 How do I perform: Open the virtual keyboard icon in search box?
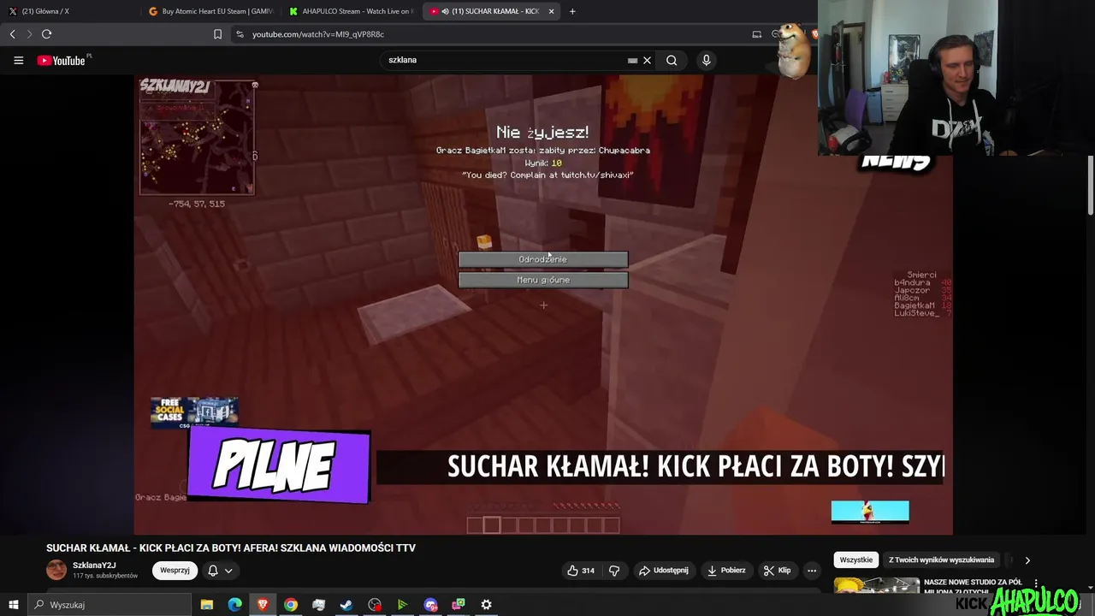click(632, 60)
